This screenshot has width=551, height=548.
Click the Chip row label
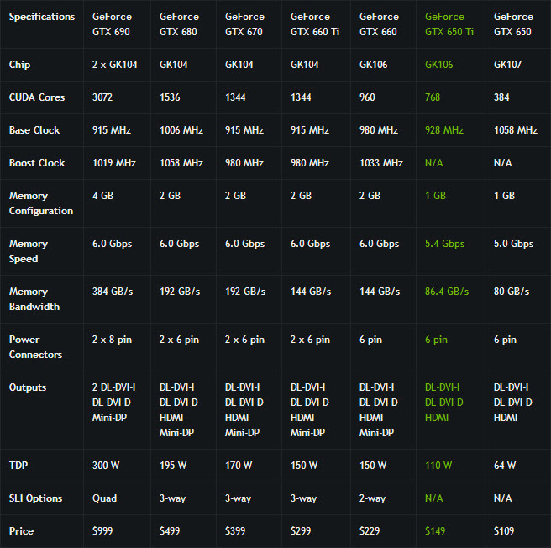(19, 65)
